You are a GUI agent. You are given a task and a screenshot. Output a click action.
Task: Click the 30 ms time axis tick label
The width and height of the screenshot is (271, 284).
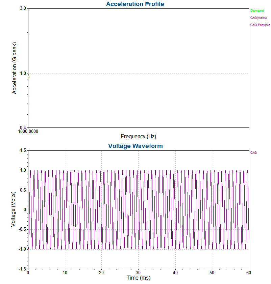click(138, 273)
